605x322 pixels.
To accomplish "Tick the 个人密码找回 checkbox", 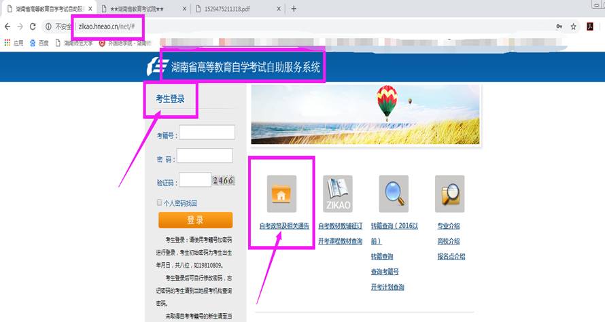I will point(160,202).
